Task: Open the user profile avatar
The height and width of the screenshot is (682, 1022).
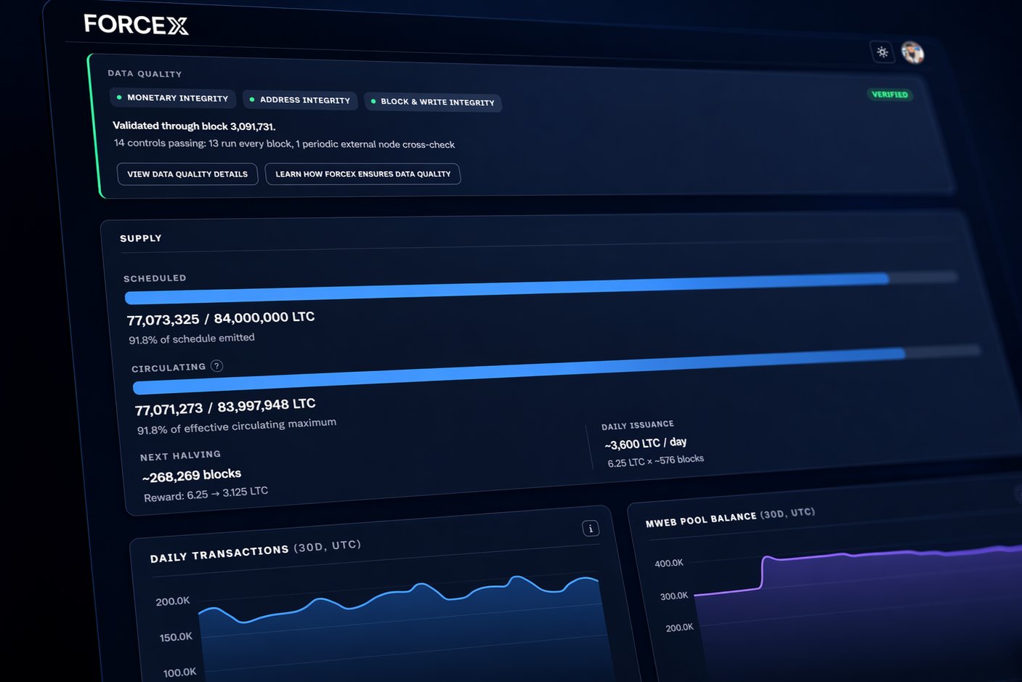Action: click(912, 52)
